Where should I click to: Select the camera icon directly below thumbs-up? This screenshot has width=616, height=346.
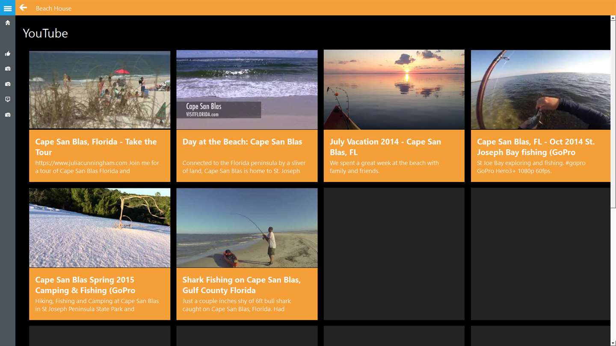tap(8, 69)
